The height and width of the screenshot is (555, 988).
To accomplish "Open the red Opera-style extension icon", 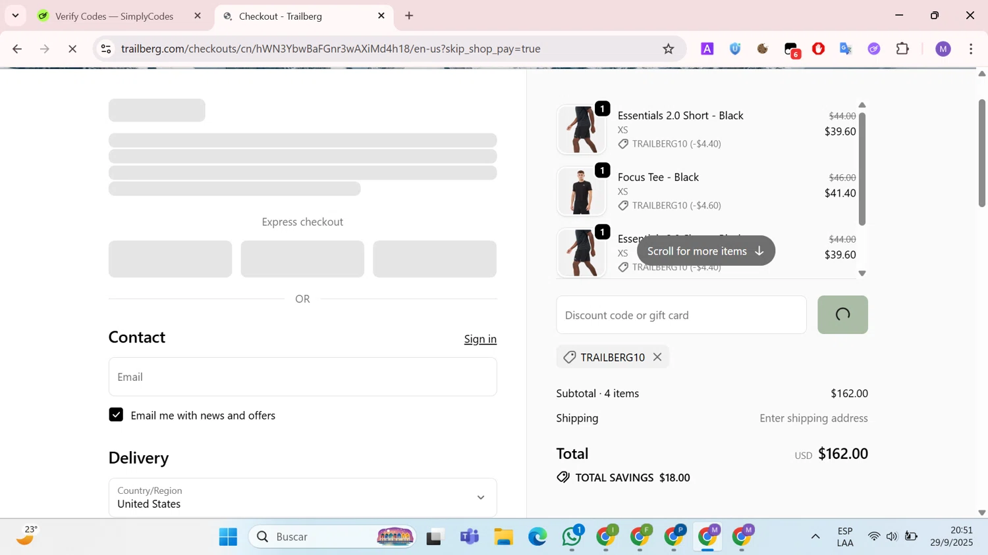I will (x=819, y=49).
